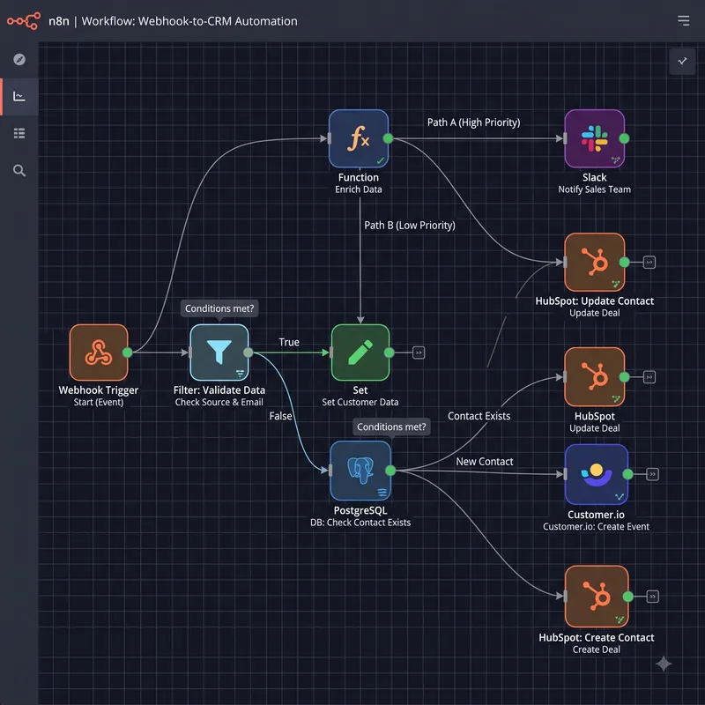Click the Webhook Trigger output connector dot
Viewport: 705px width, 705px height.
pos(128,352)
